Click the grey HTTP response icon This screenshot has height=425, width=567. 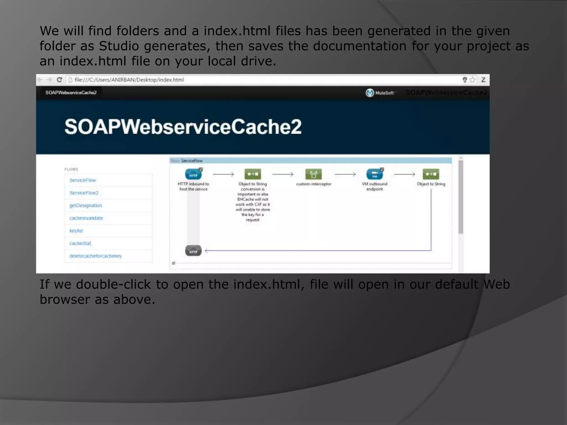193,251
